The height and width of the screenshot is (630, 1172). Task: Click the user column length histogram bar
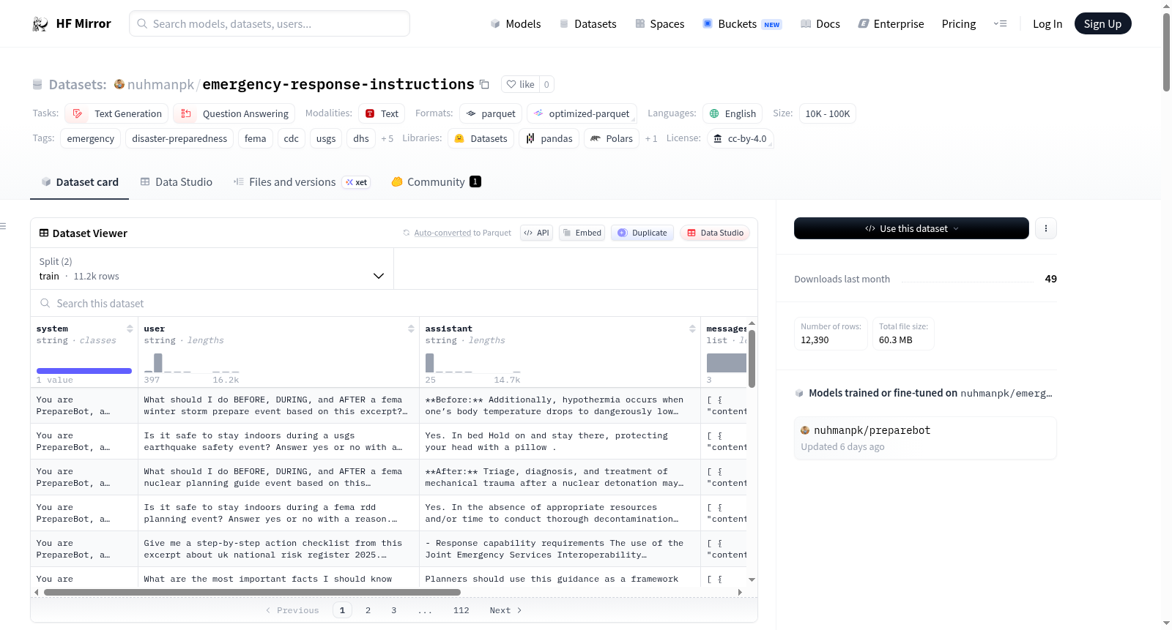(157, 362)
